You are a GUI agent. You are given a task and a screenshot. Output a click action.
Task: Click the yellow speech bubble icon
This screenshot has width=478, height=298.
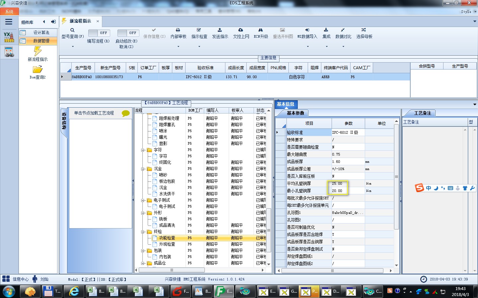(126, 113)
